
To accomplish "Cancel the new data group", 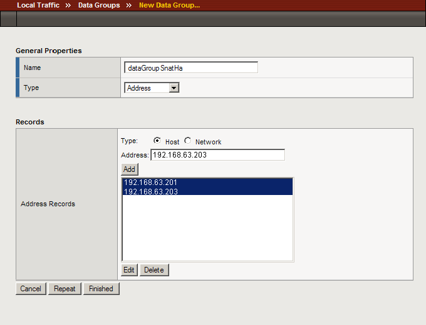I will [x=31, y=289].
